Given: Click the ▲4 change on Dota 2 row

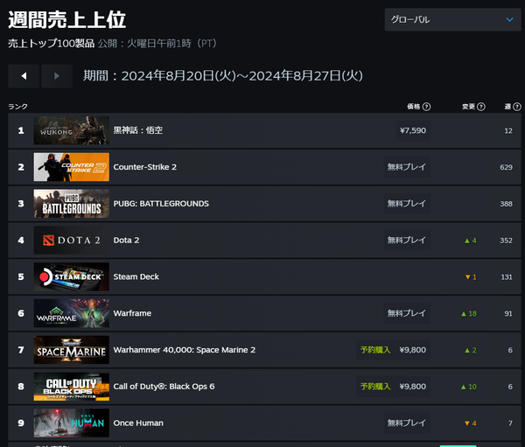Looking at the screenshot, I should pyautogui.click(x=471, y=241).
